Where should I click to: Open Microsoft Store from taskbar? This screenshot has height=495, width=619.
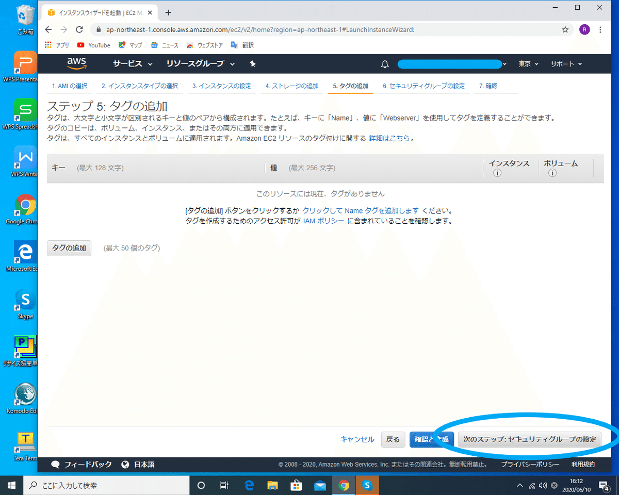296,485
